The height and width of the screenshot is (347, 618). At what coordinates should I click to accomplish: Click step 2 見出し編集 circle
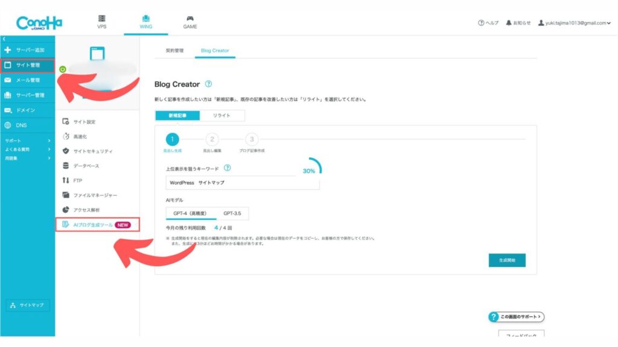tap(212, 139)
